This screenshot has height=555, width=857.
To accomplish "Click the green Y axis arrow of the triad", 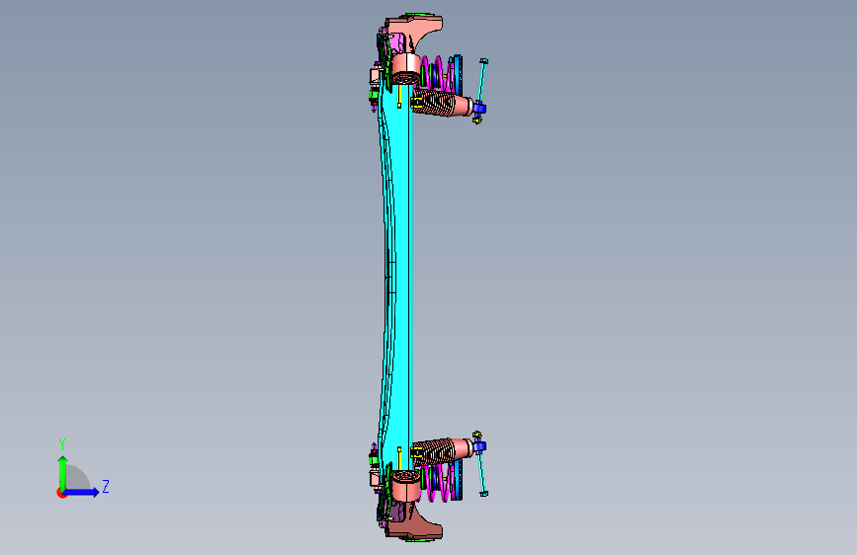I will (x=62, y=472).
